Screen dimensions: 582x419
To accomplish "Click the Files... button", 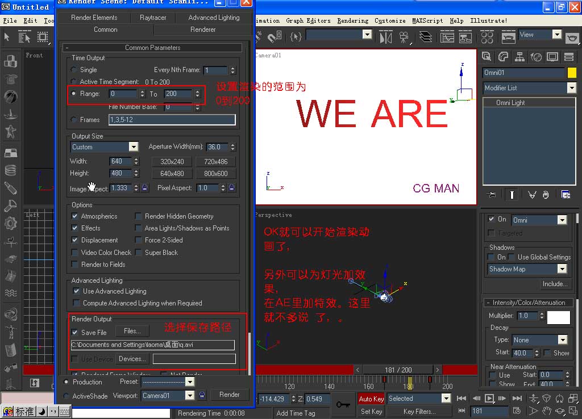I will (x=132, y=331).
